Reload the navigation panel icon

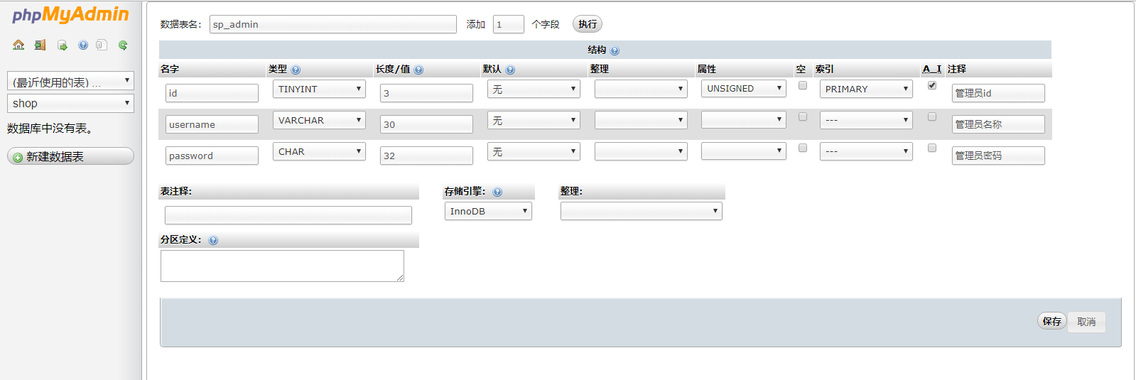click(123, 45)
